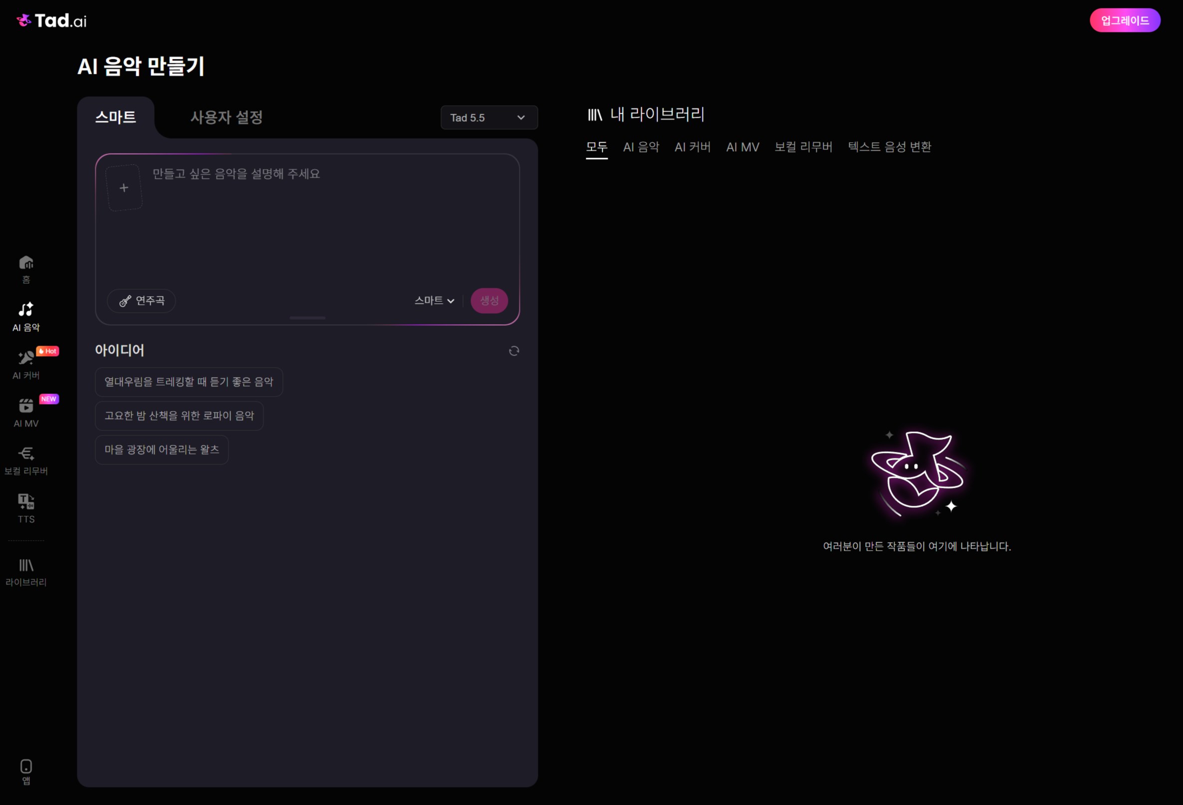Click the resize handle under the prompt box
Viewport: 1183px width, 805px height.
pos(307,318)
